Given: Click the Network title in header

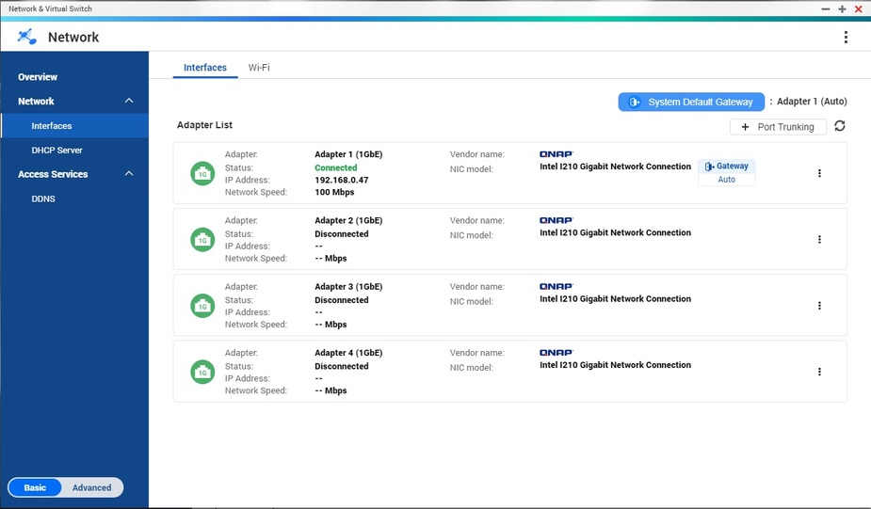Looking at the screenshot, I should tap(73, 38).
